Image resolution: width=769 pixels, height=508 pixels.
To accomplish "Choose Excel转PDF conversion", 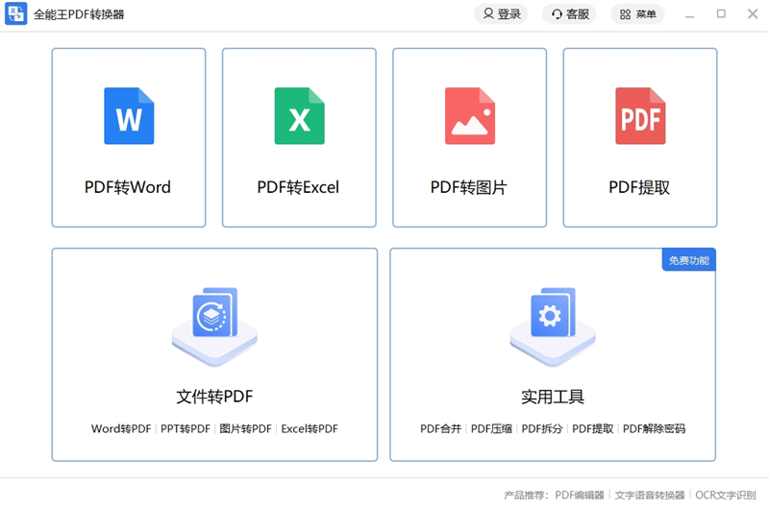I will coord(310,428).
